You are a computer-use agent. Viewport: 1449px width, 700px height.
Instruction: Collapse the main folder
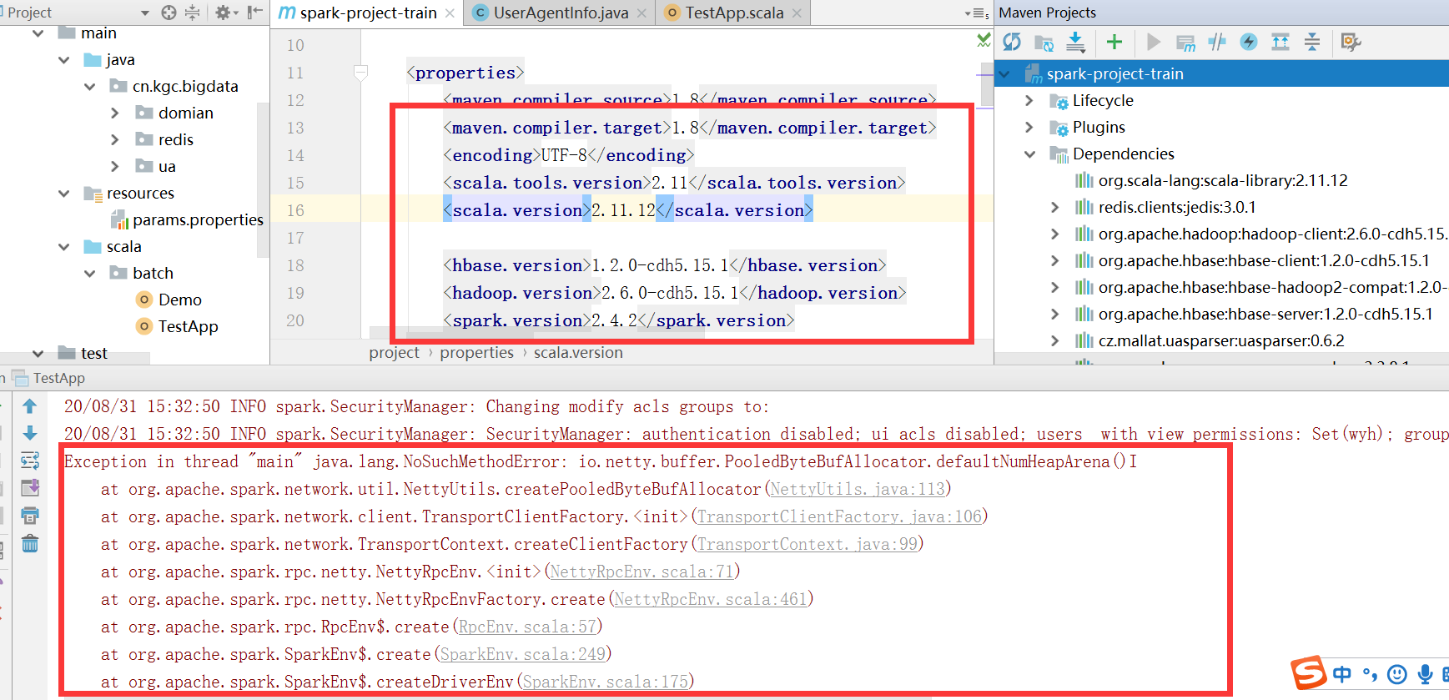click(38, 33)
